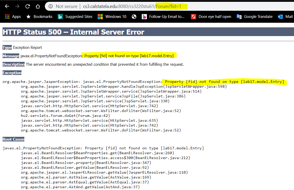Click the Root Cause section label
This screenshot has height=190, width=294.
coord(14,139)
